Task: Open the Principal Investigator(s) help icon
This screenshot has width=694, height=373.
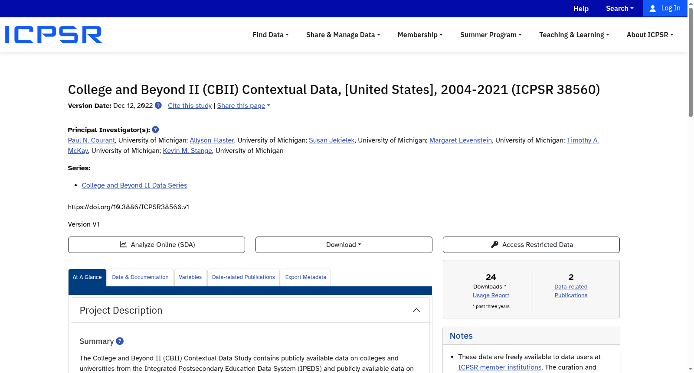Action: (155, 130)
